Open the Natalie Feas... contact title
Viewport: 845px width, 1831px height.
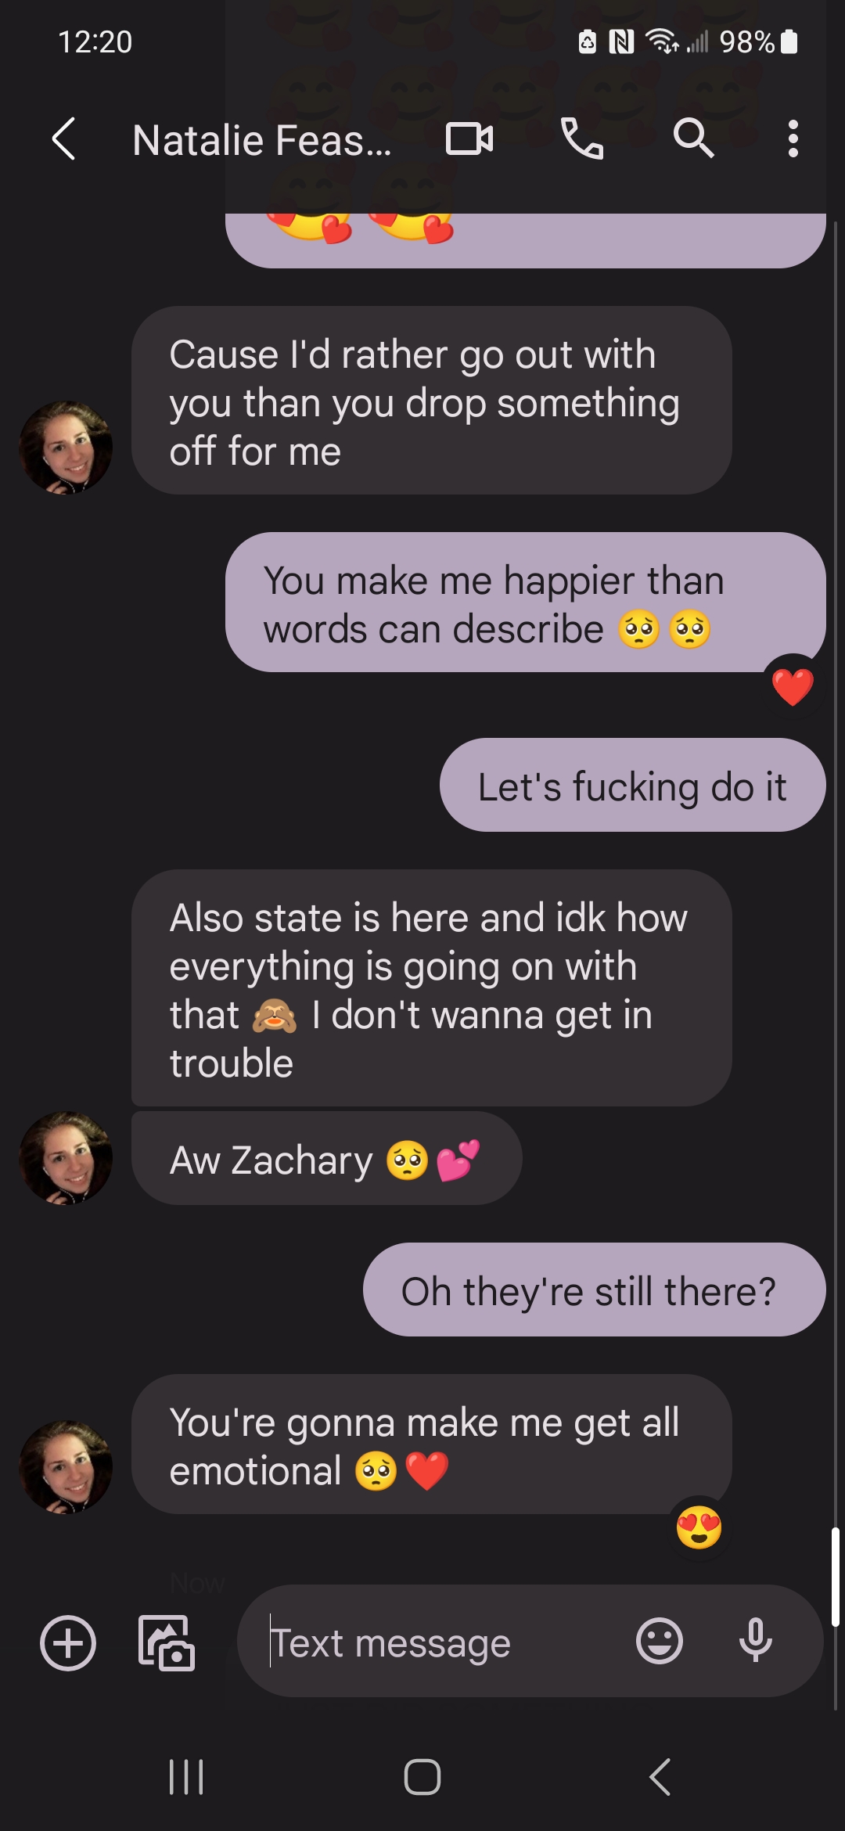click(261, 141)
